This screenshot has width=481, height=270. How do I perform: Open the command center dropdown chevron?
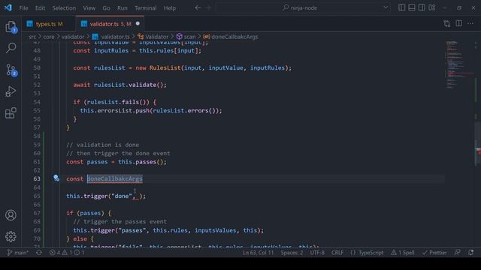click(386, 7)
